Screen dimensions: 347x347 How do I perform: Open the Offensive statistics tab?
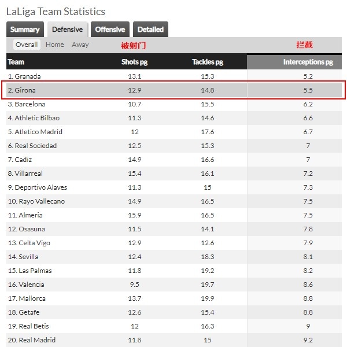point(110,29)
